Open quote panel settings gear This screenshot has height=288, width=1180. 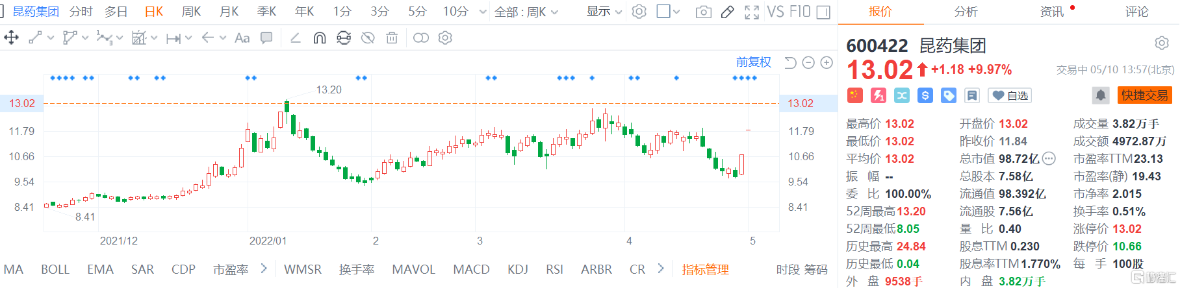(x=1162, y=43)
